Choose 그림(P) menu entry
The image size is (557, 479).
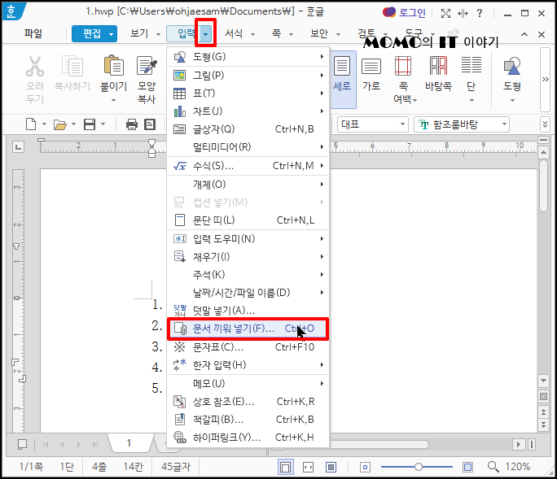point(248,75)
